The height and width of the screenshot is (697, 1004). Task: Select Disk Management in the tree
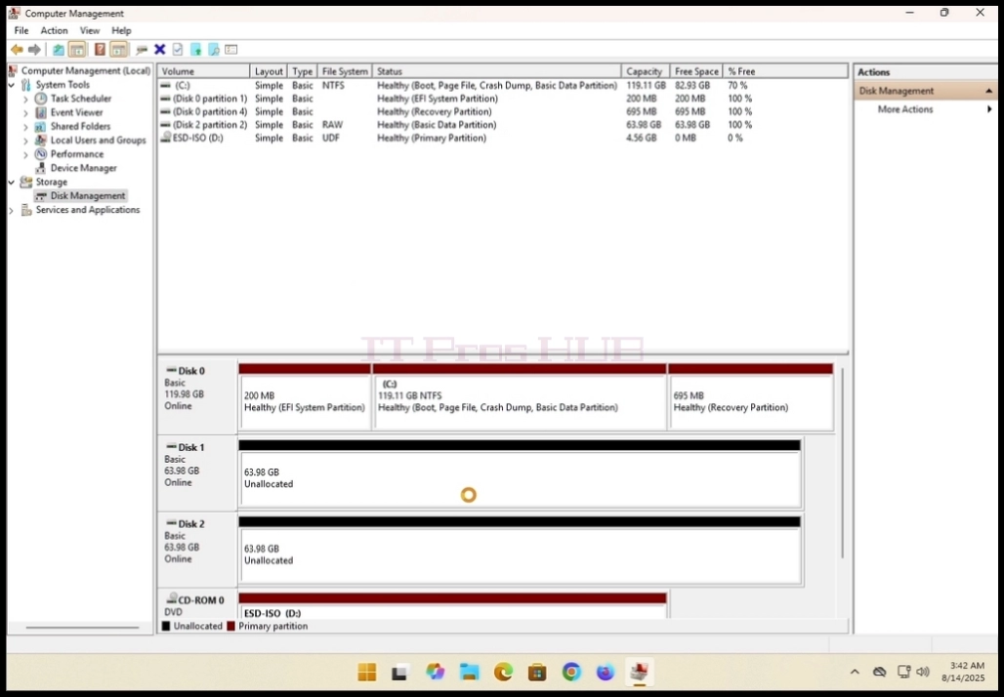click(88, 196)
